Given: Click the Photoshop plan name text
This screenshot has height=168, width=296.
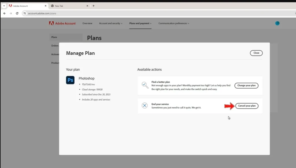Looking at the screenshot, I should click(x=86, y=78).
